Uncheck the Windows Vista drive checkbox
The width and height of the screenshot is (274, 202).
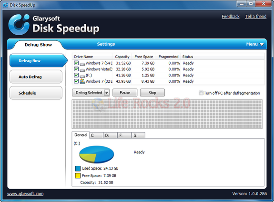pyautogui.click(x=76, y=69)
